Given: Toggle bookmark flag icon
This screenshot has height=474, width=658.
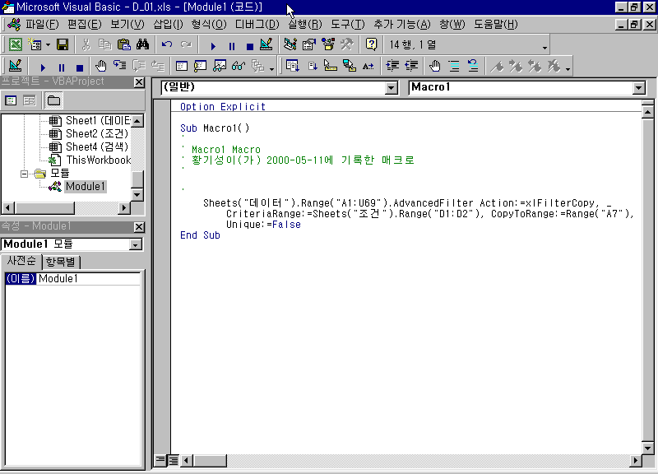Looking at the screenshot, I should click(497, 66).
